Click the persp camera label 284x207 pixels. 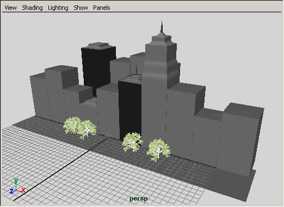[x=139, y=199]
